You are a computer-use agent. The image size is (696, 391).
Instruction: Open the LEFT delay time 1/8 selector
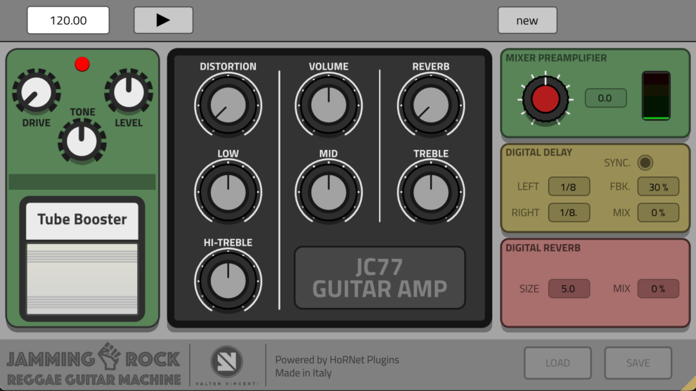pyautogui.click(x=569, y=186)
